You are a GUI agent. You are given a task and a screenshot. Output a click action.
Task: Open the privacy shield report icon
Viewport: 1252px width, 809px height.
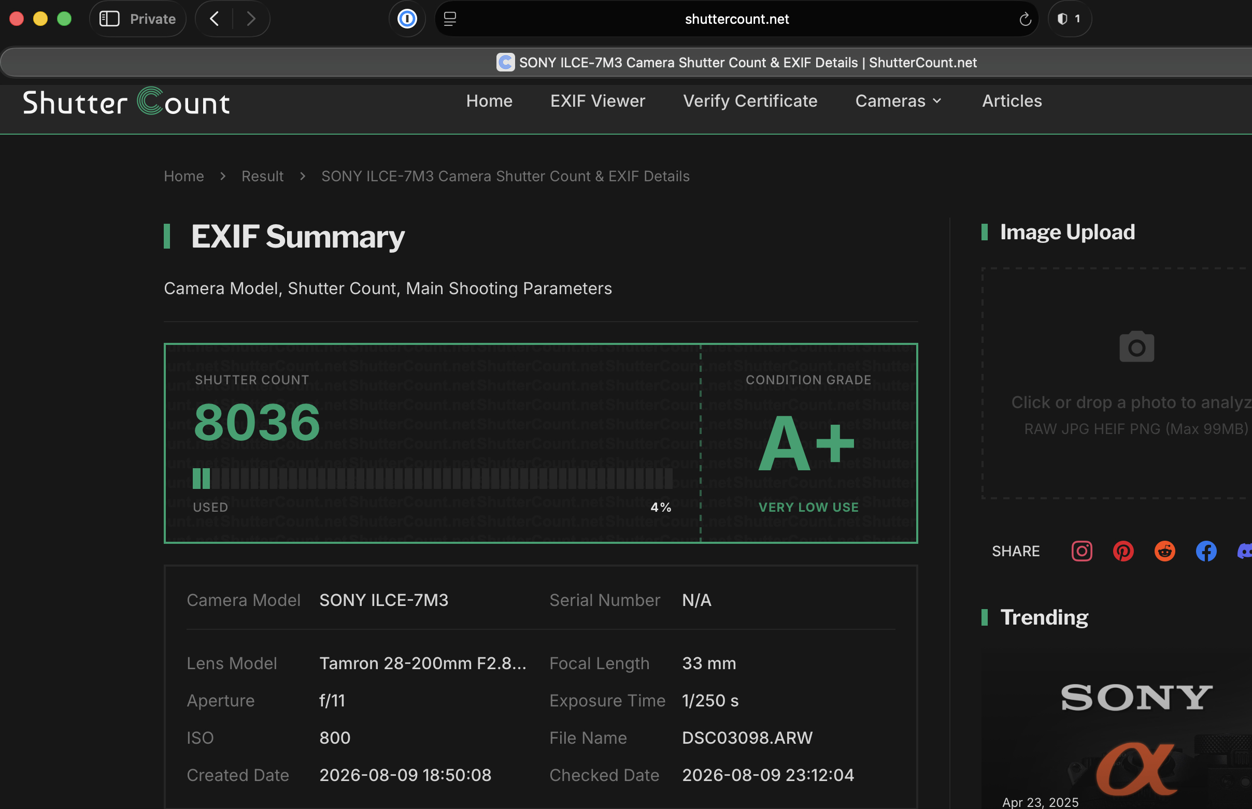(1063, 19)
